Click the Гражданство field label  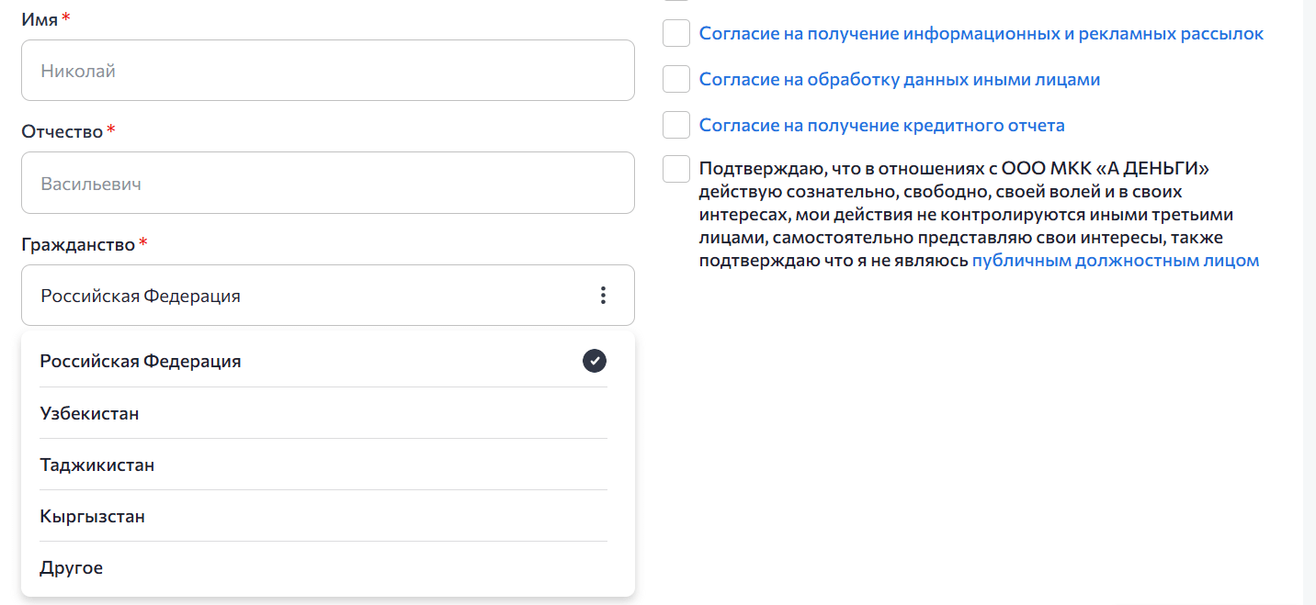(78, 244)
